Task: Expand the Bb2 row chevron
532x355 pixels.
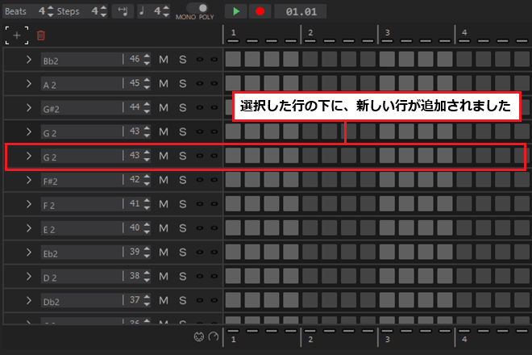Action: click(x=29, y=60)
